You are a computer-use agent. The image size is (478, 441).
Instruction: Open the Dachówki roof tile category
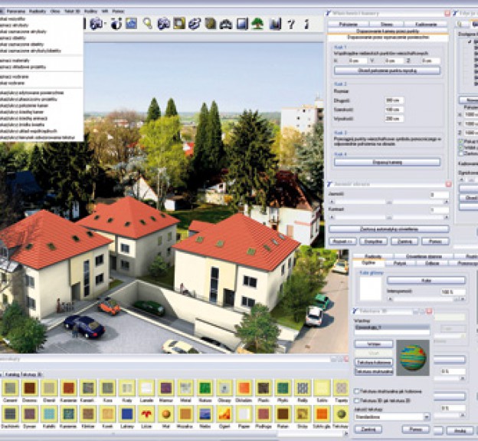10,414
